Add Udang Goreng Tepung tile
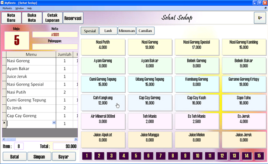Screen dimensions: 268x164 pyautogui.click(x=150, y=84)
